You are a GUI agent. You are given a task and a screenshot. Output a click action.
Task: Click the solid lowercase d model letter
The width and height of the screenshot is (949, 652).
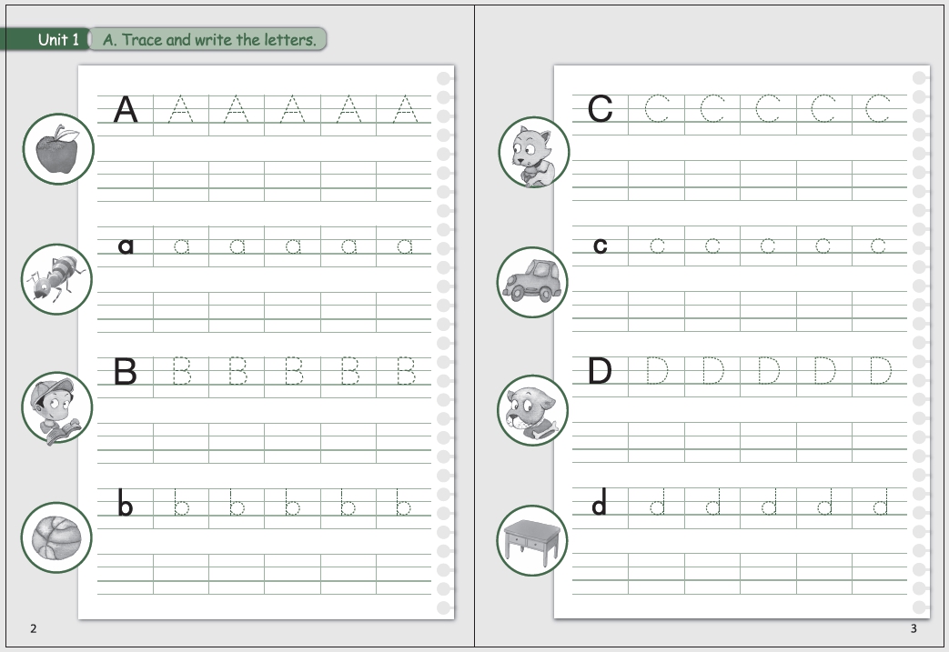pyautogui.click(x=600, y=503)
